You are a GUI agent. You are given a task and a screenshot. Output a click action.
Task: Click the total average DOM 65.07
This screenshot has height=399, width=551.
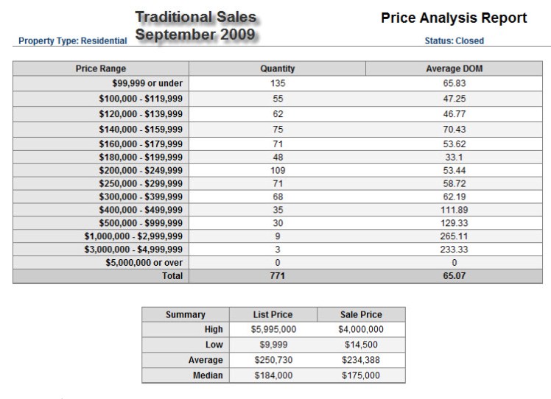click(455, 276)
